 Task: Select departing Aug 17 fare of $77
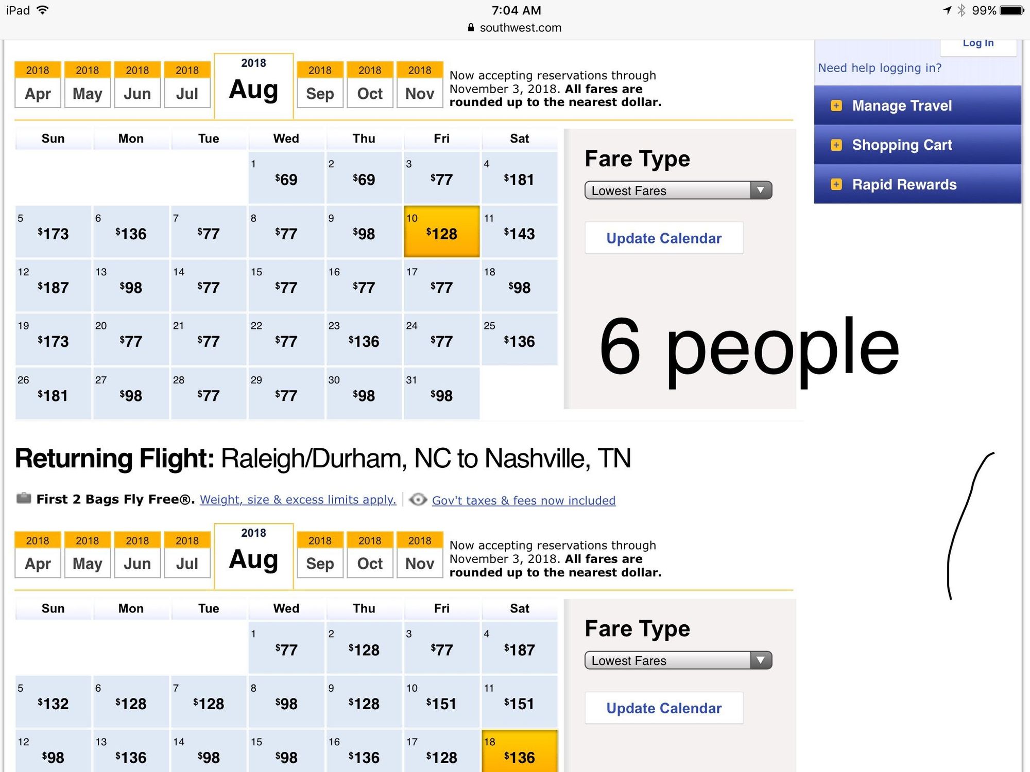(x=441, y=286)
